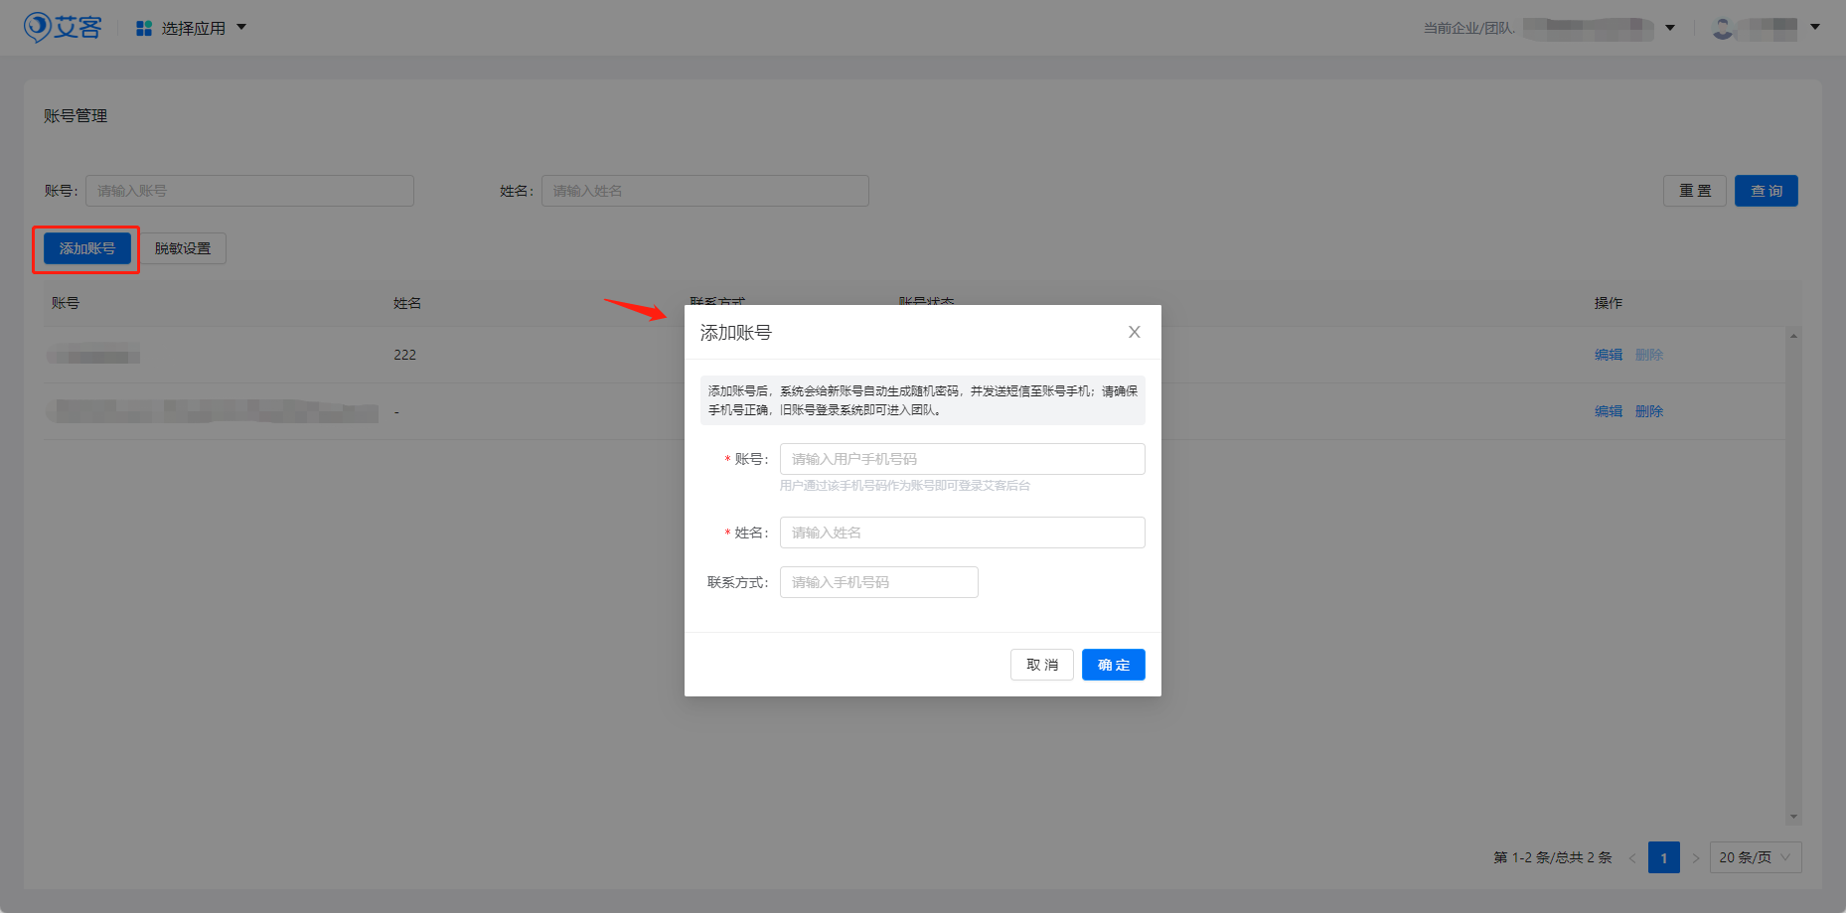The width and height of the screenshot is (1846, 913).
Task: Click the 重置 button
Action: [1694, 191]
